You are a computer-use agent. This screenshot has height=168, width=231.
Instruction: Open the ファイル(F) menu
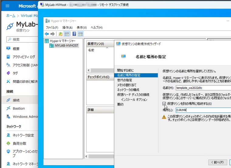52,28
